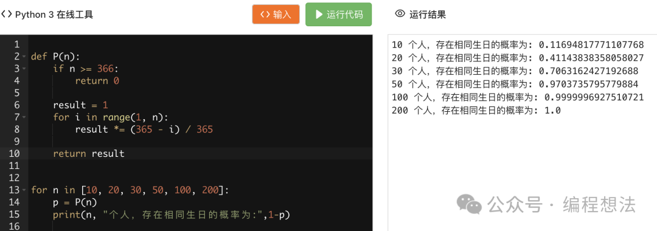Click the output line for 100 个人

pyautogui.click(x=518, y=97)
